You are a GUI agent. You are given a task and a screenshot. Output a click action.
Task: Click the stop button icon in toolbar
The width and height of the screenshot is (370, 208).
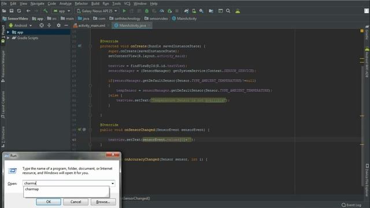[177, 11]
